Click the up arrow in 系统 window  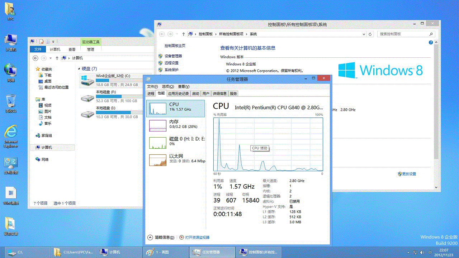coord(184,34)
